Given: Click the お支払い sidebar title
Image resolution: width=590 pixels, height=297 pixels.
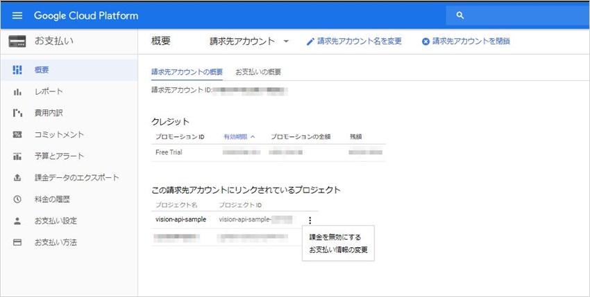Looking at the screenshot, I should (54, 41).
